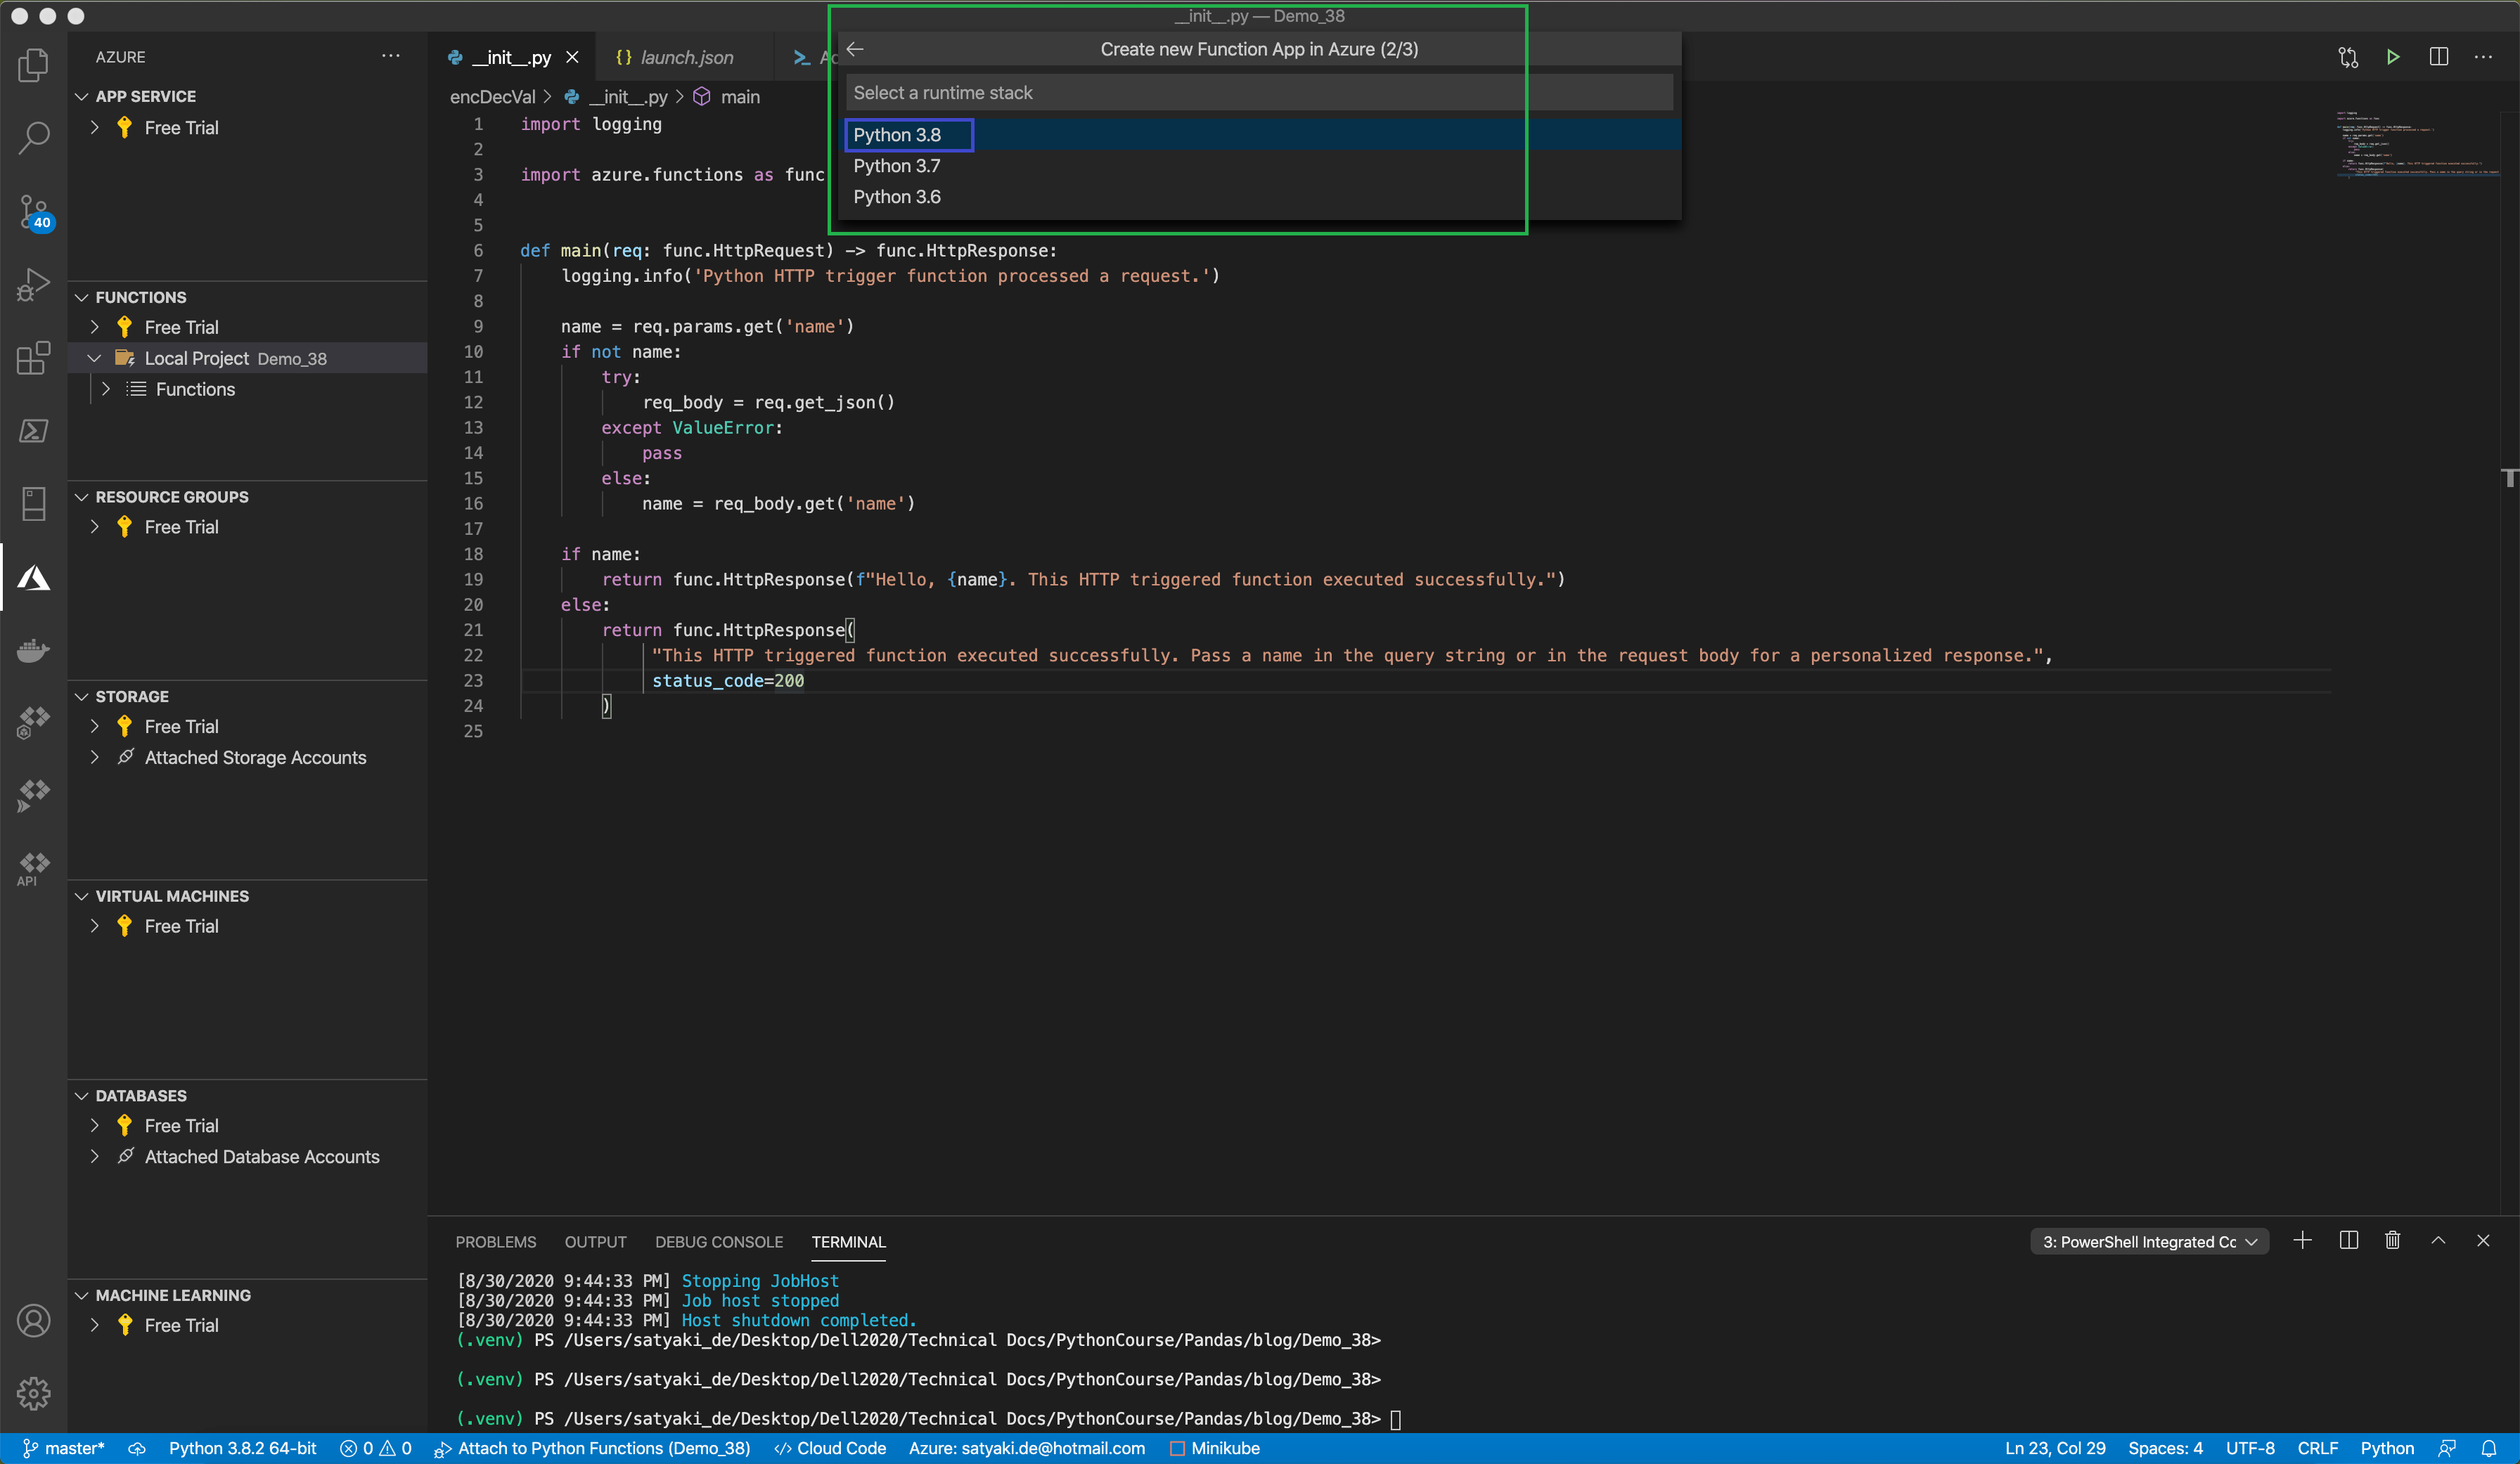Screen dimensions: 2520x1464
Task: Open the Explorer view in activity bar
Action: pos(33,66)
